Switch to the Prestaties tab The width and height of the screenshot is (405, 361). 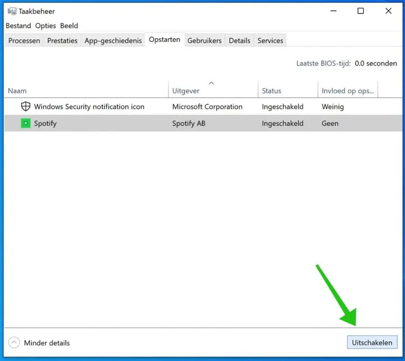62,40
